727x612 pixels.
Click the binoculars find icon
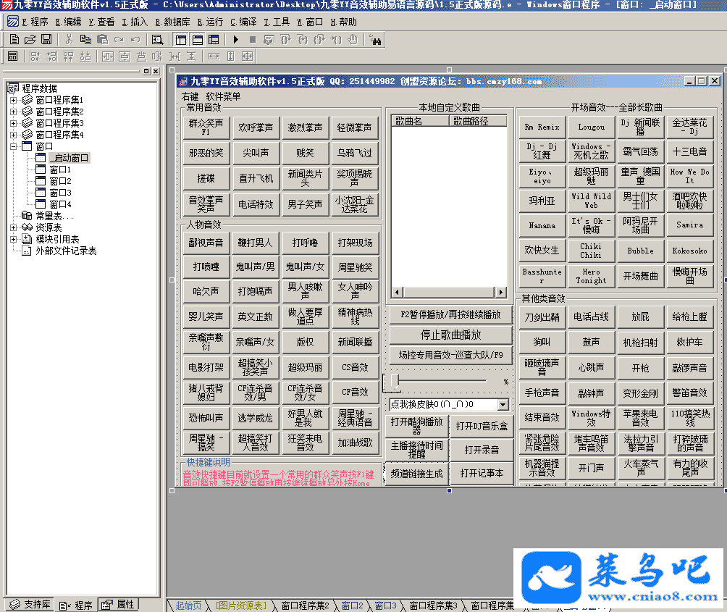click(x=375, y=39)
